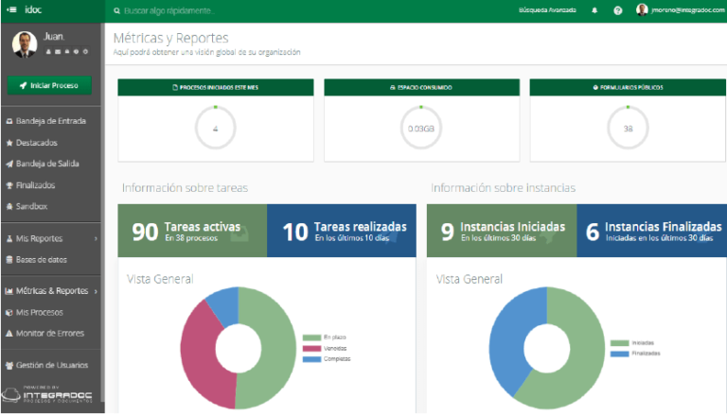Click the magnifier search icon in top bar

coord(116,10)
